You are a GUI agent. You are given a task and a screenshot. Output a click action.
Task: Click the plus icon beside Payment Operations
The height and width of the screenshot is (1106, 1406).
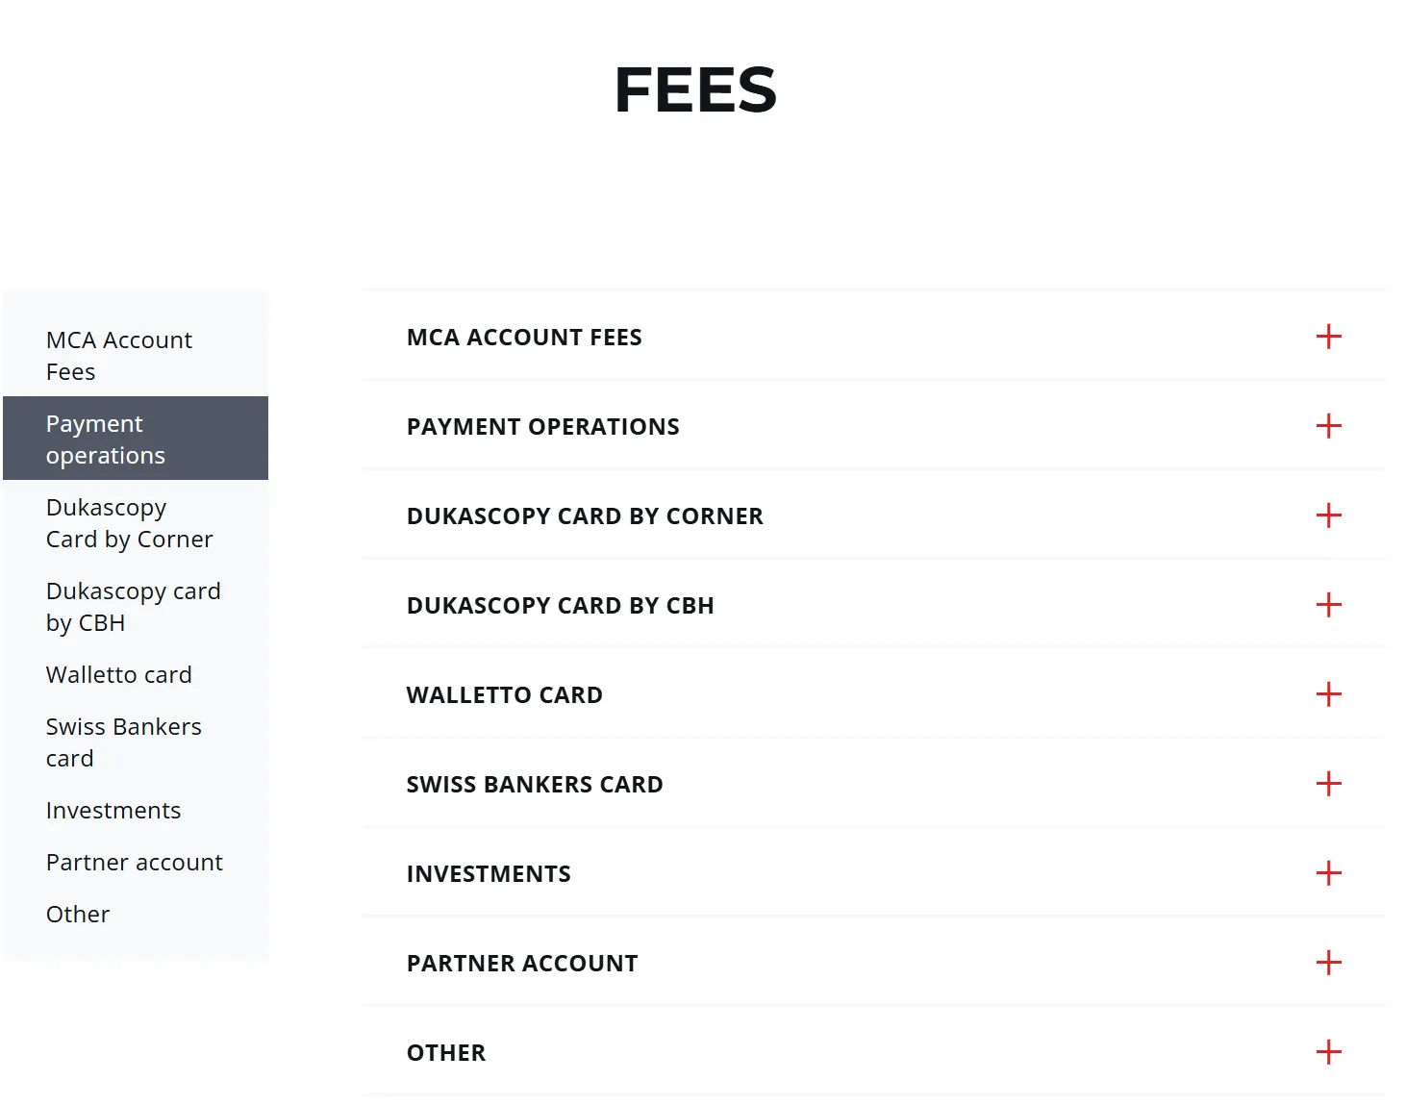coord(1328,426)
